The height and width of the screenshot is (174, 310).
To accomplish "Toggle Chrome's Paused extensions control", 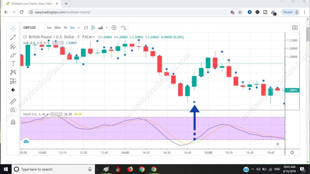I will (x=288, y=12).
